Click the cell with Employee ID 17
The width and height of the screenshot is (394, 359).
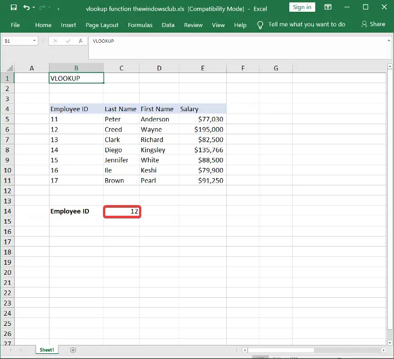76,180
